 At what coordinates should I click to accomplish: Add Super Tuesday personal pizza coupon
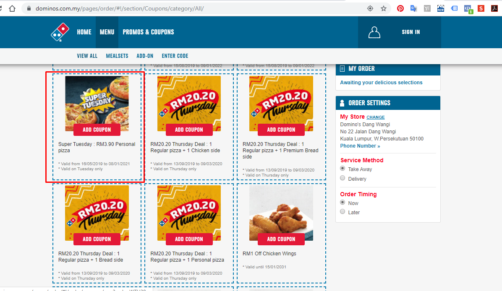tap(97, 130)
